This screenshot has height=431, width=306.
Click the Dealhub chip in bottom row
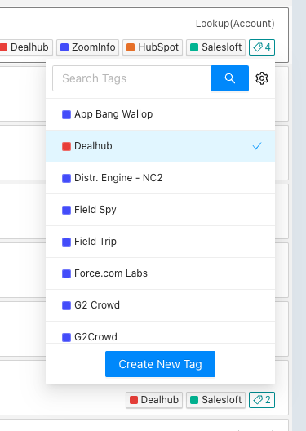[x=154, y=400]
